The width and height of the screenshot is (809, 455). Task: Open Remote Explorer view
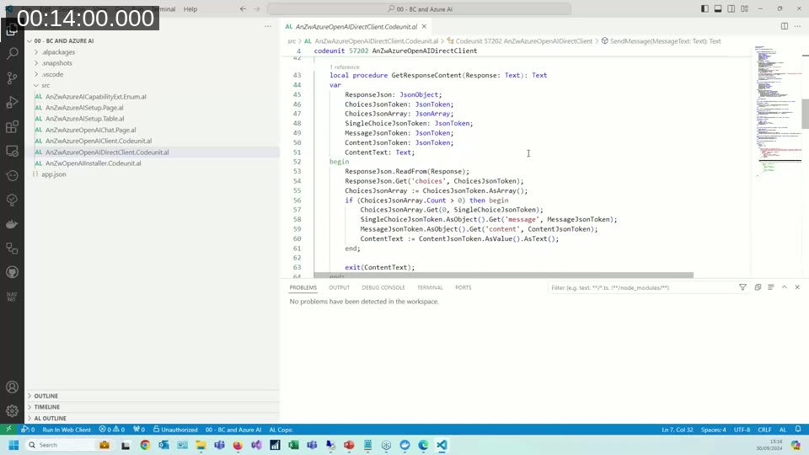[x=12, y=151]
